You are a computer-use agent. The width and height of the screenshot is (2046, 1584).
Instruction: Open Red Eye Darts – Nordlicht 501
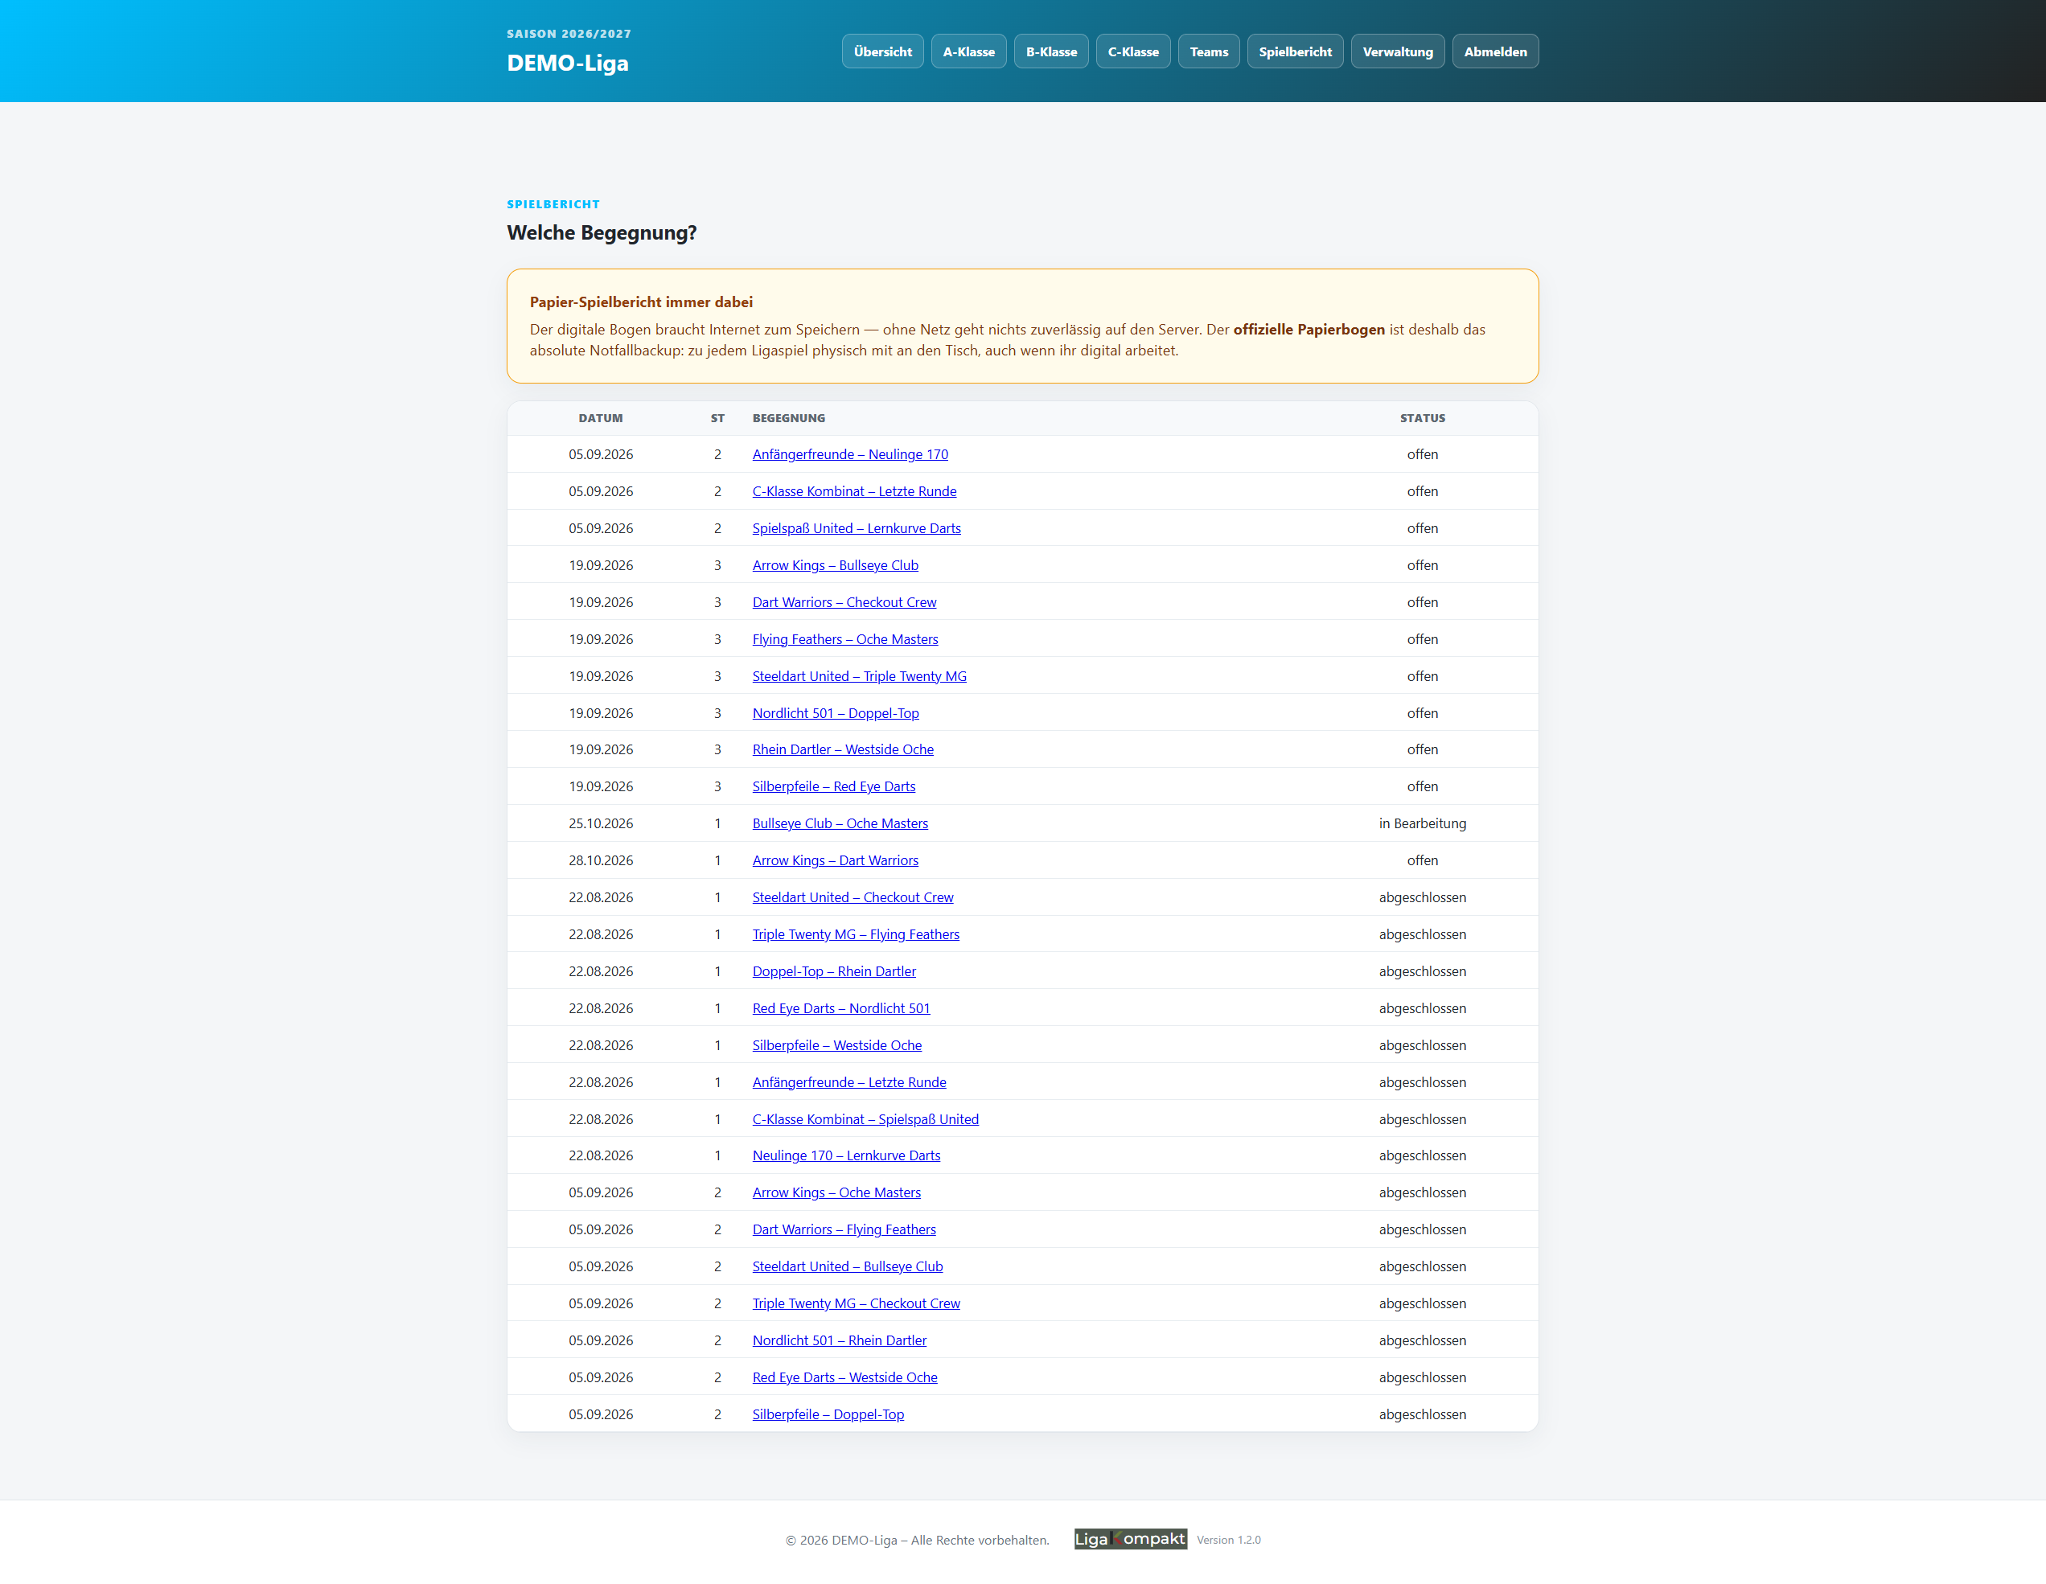coord(841,1008)
